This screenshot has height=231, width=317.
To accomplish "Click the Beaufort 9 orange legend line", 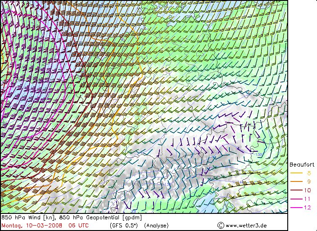I will [296, 181].
